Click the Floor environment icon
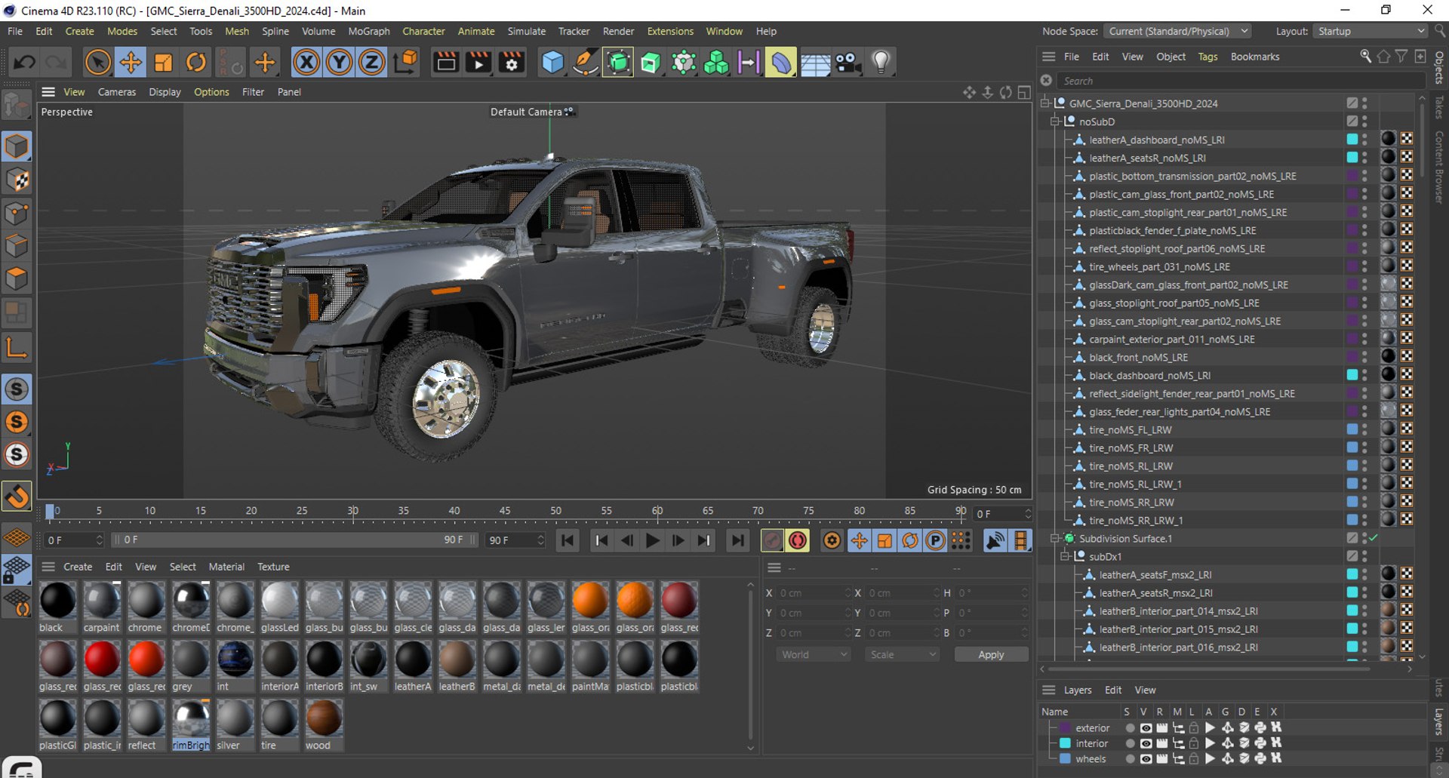1449x778 pixels. tap(815, 62)
